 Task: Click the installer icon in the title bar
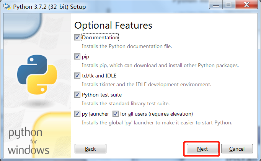click(x=7, y=6)
